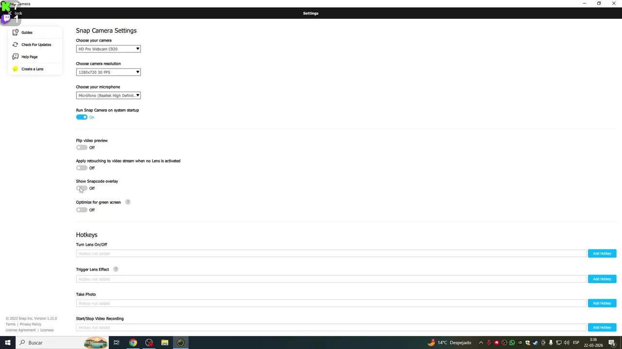This screenshot has height=349, width=622.
Task: Add Hotkey for Trigger Lens Effect
Action: pyautogui.click(x=602, y=279)
